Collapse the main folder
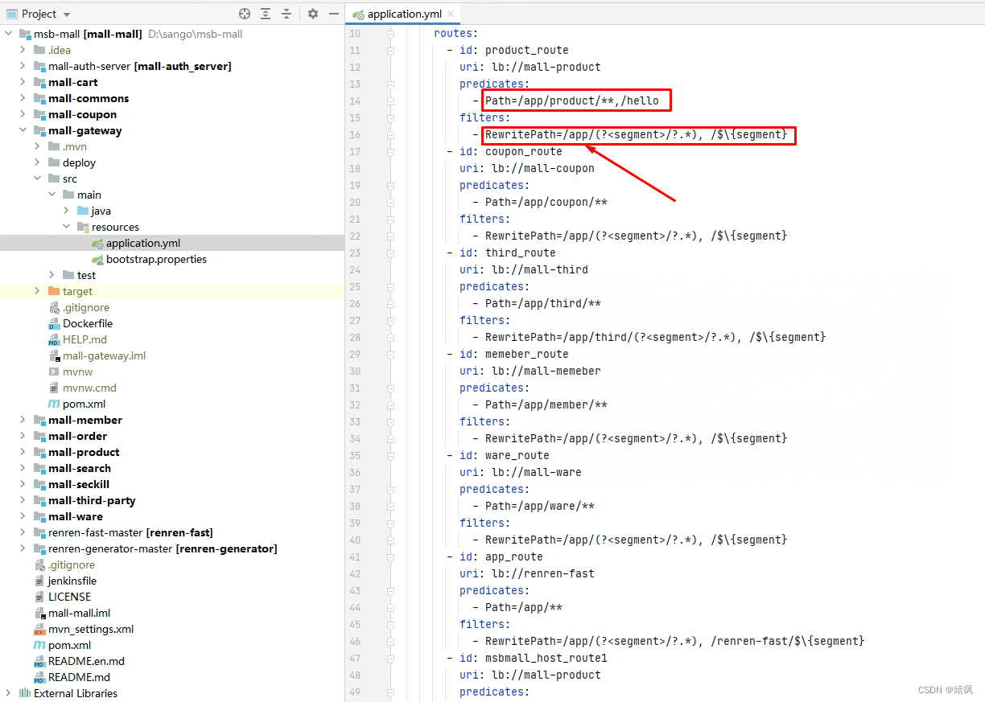Screen dimensions: 985x702 pyautogui.click(x=52, y=195)
